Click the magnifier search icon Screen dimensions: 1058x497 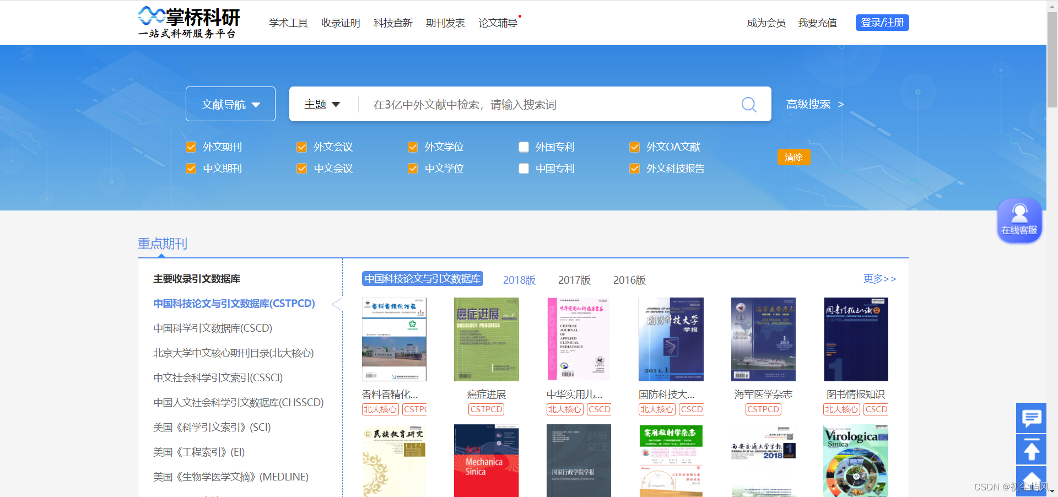coord(749,104)
